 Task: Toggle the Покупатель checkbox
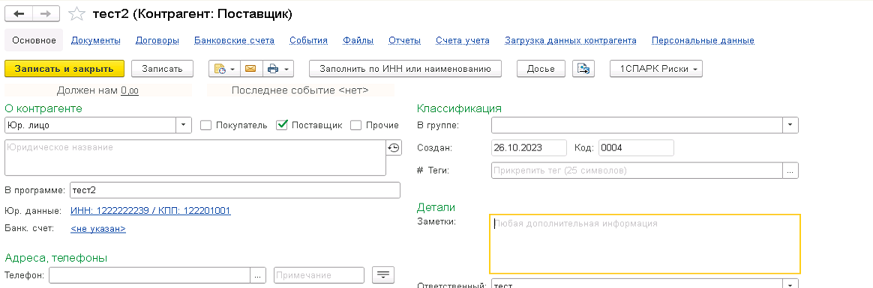click(205, 125)
